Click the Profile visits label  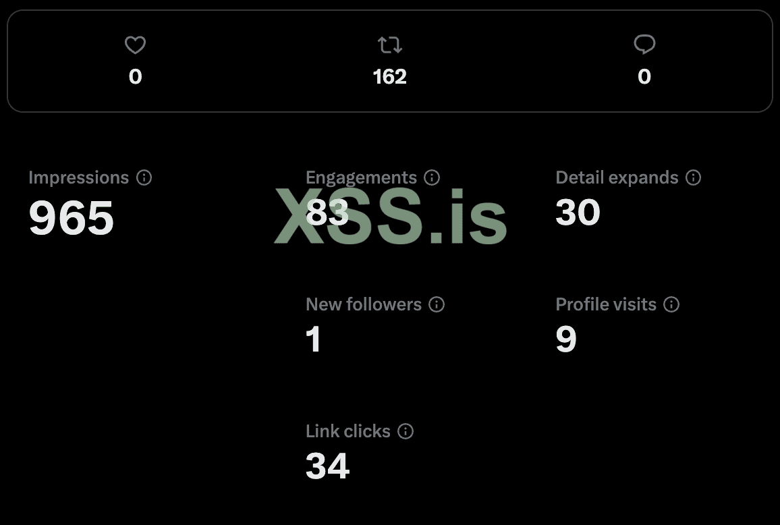606,304
